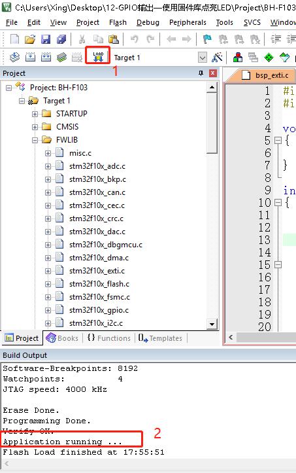This screenshot has width=296, height=473.
Task: Click the Project tree scrollbar down arrow
Action: pos(212,324)
